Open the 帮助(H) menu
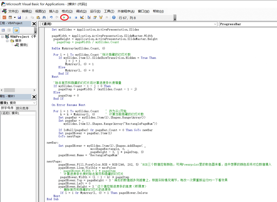This screenshot has width=277, height=202. (158, 11)
